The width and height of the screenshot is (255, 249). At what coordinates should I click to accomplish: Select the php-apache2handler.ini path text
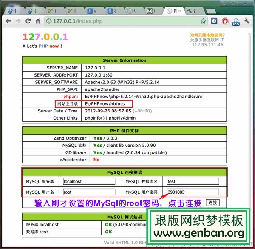143,97
